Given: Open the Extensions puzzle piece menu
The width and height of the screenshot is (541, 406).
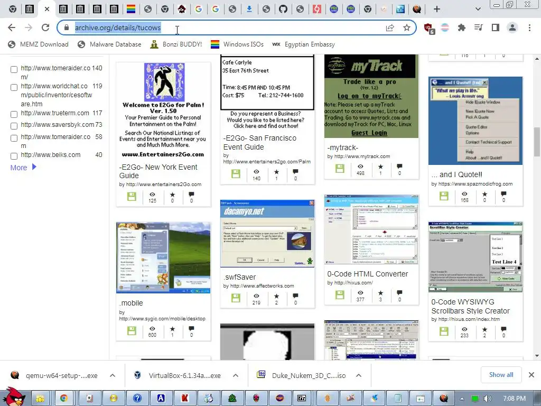Looking at the screenshot, I should click(x=461, y=27).
